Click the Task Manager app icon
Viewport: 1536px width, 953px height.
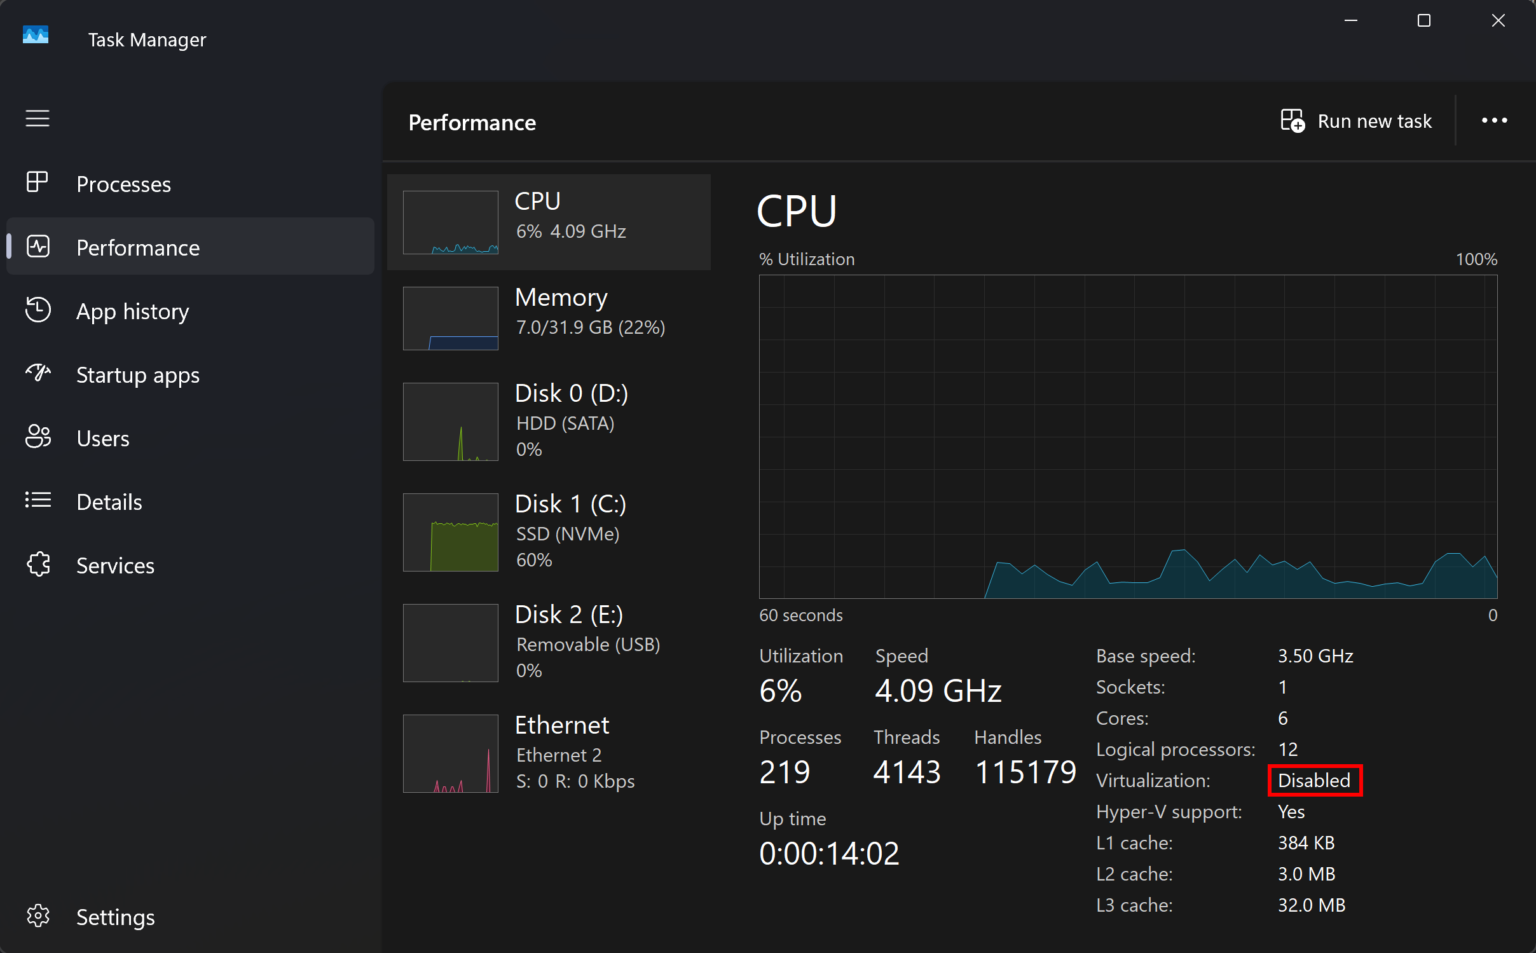tap(36, 35)
